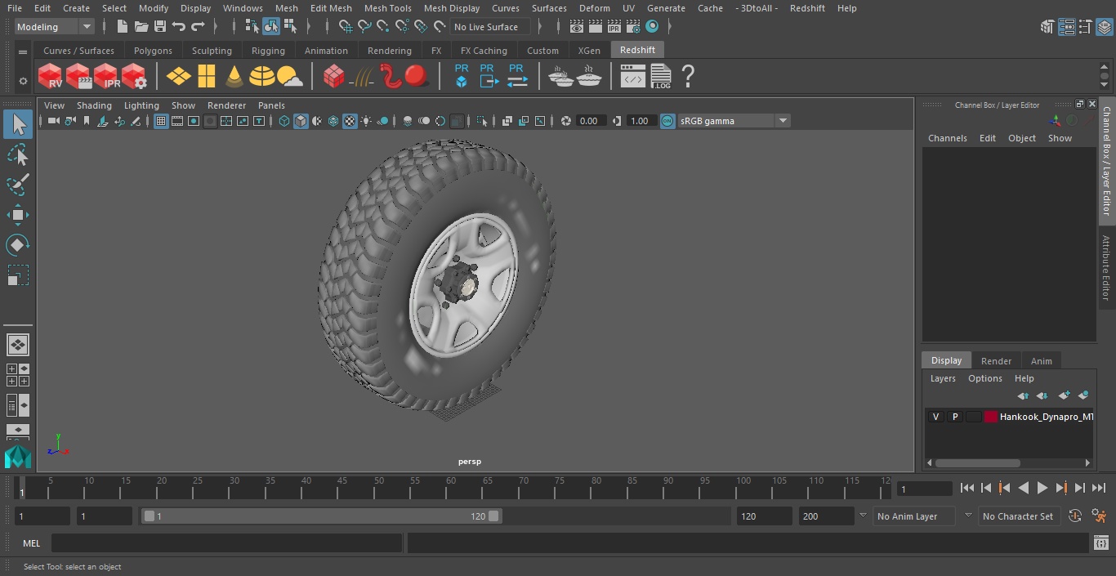
Task: Click the Undo arrow in the status line
Action: (x=179, y=27)
